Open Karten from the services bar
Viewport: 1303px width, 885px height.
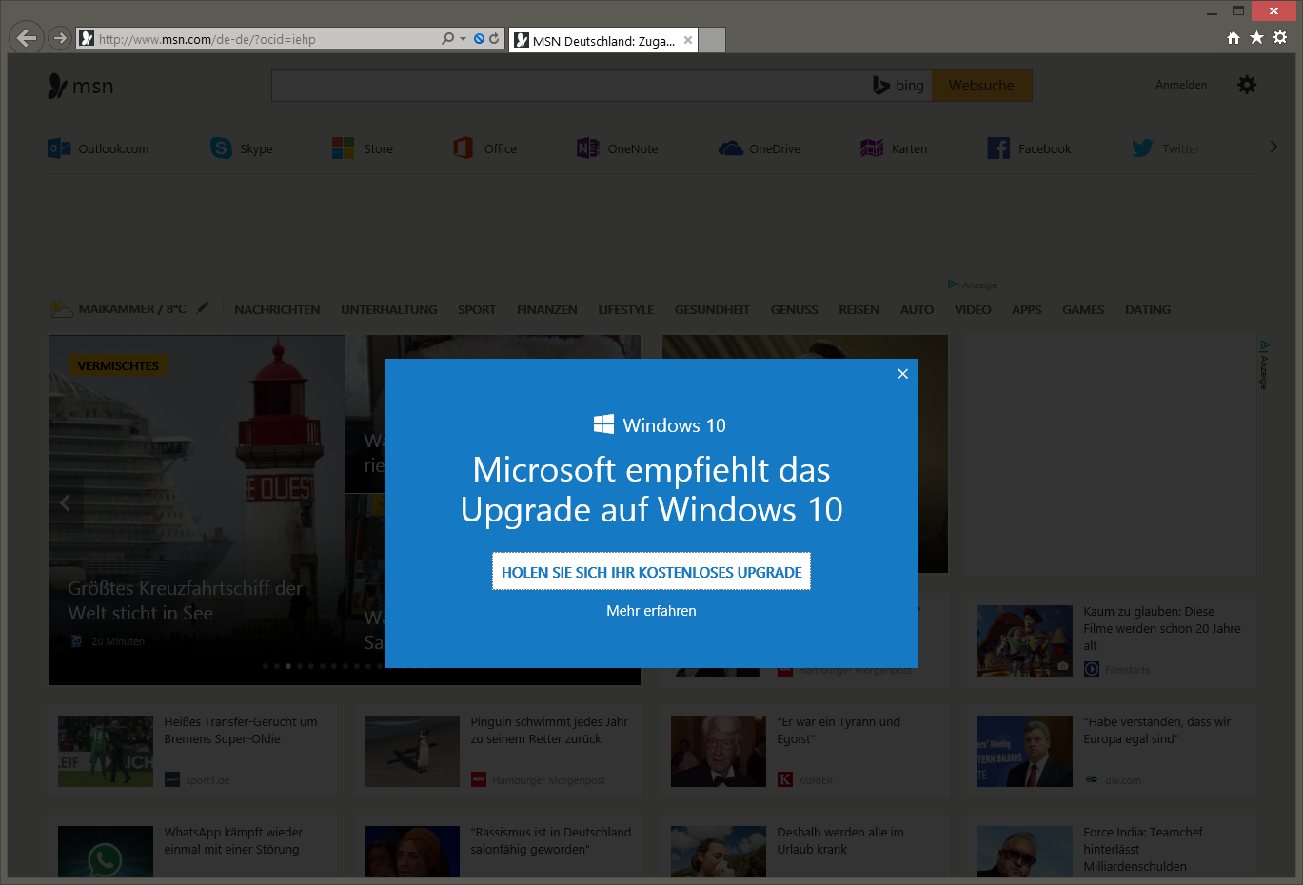tap(893, 147)
